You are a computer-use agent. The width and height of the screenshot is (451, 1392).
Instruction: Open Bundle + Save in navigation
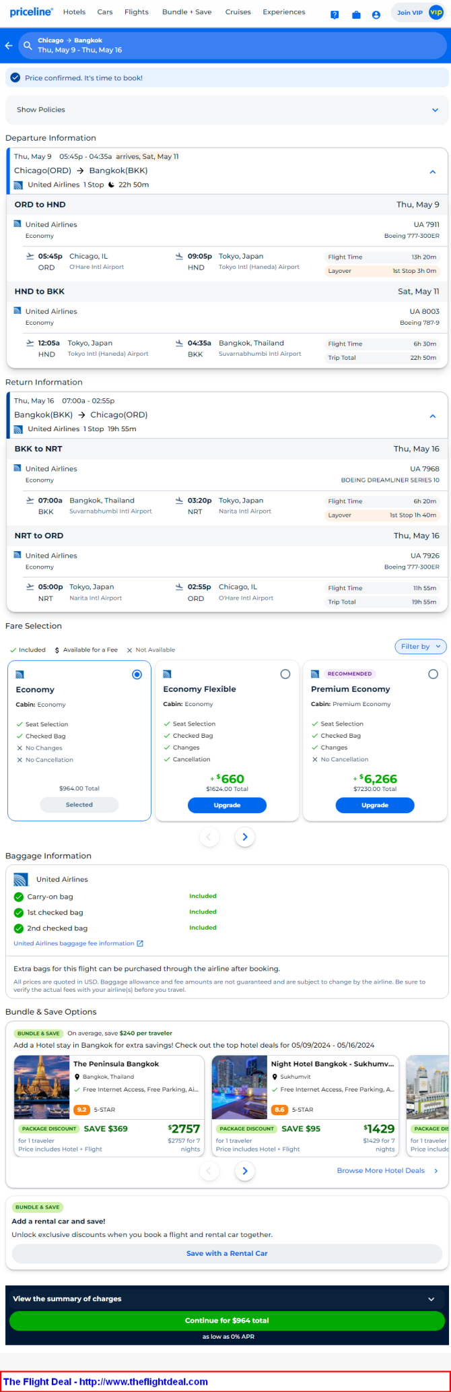[x=186, y=12]
